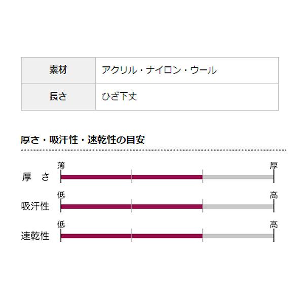Click the 厚さ row label
This screenshot has height=304, width=304.
pos(35,177)
